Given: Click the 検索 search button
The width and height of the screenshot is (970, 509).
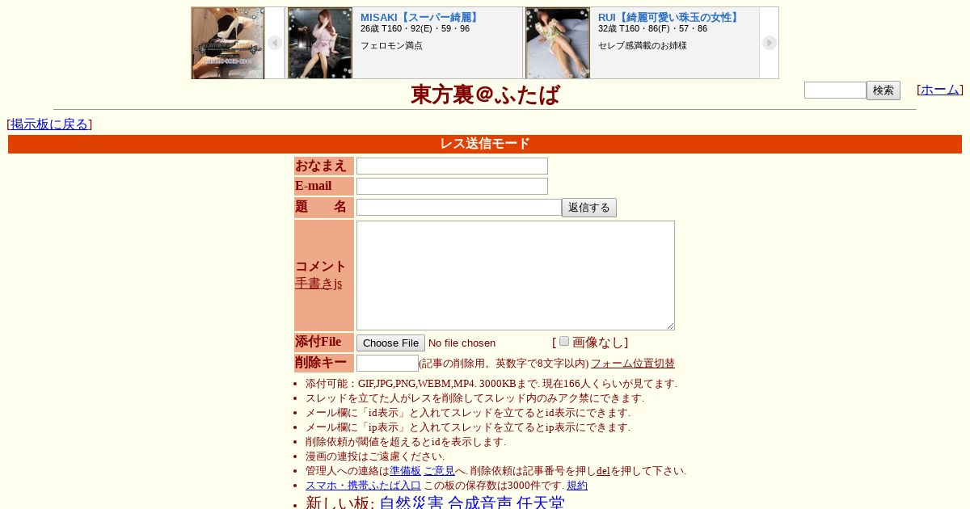Looking at the screenshot, I should click(x=884, y=90).
